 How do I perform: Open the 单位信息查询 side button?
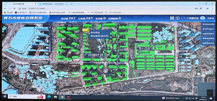click(x=208, y=24)
